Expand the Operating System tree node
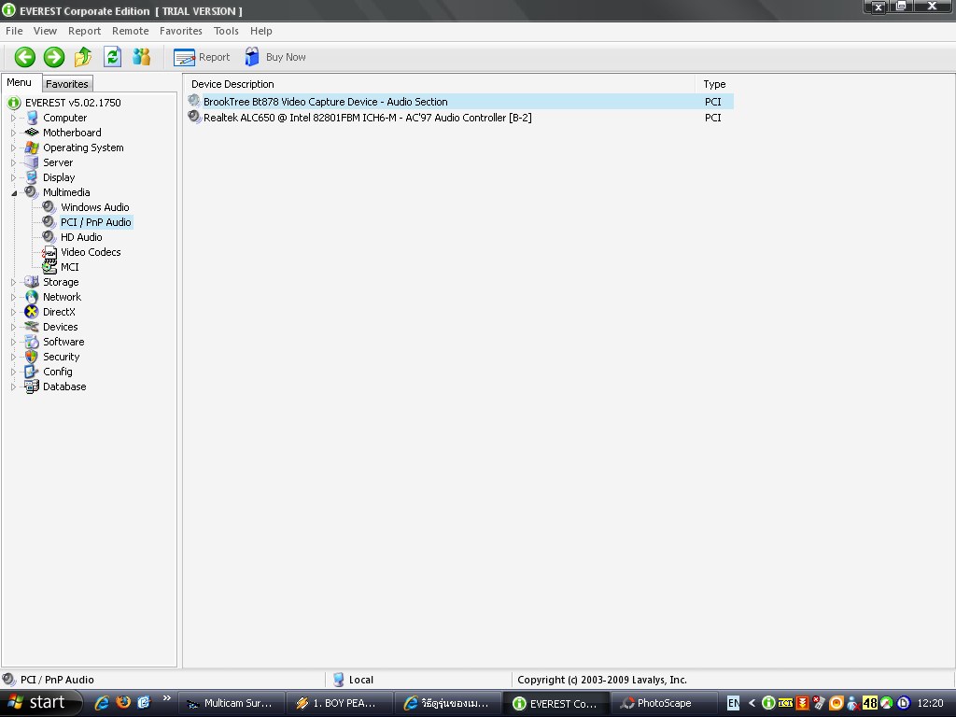Screen dimensions: 956x717 (x=13, y=148)
